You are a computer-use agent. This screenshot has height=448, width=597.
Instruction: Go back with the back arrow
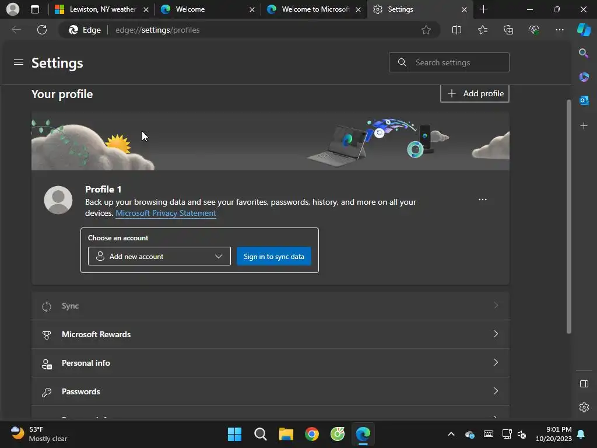point(16,30)
